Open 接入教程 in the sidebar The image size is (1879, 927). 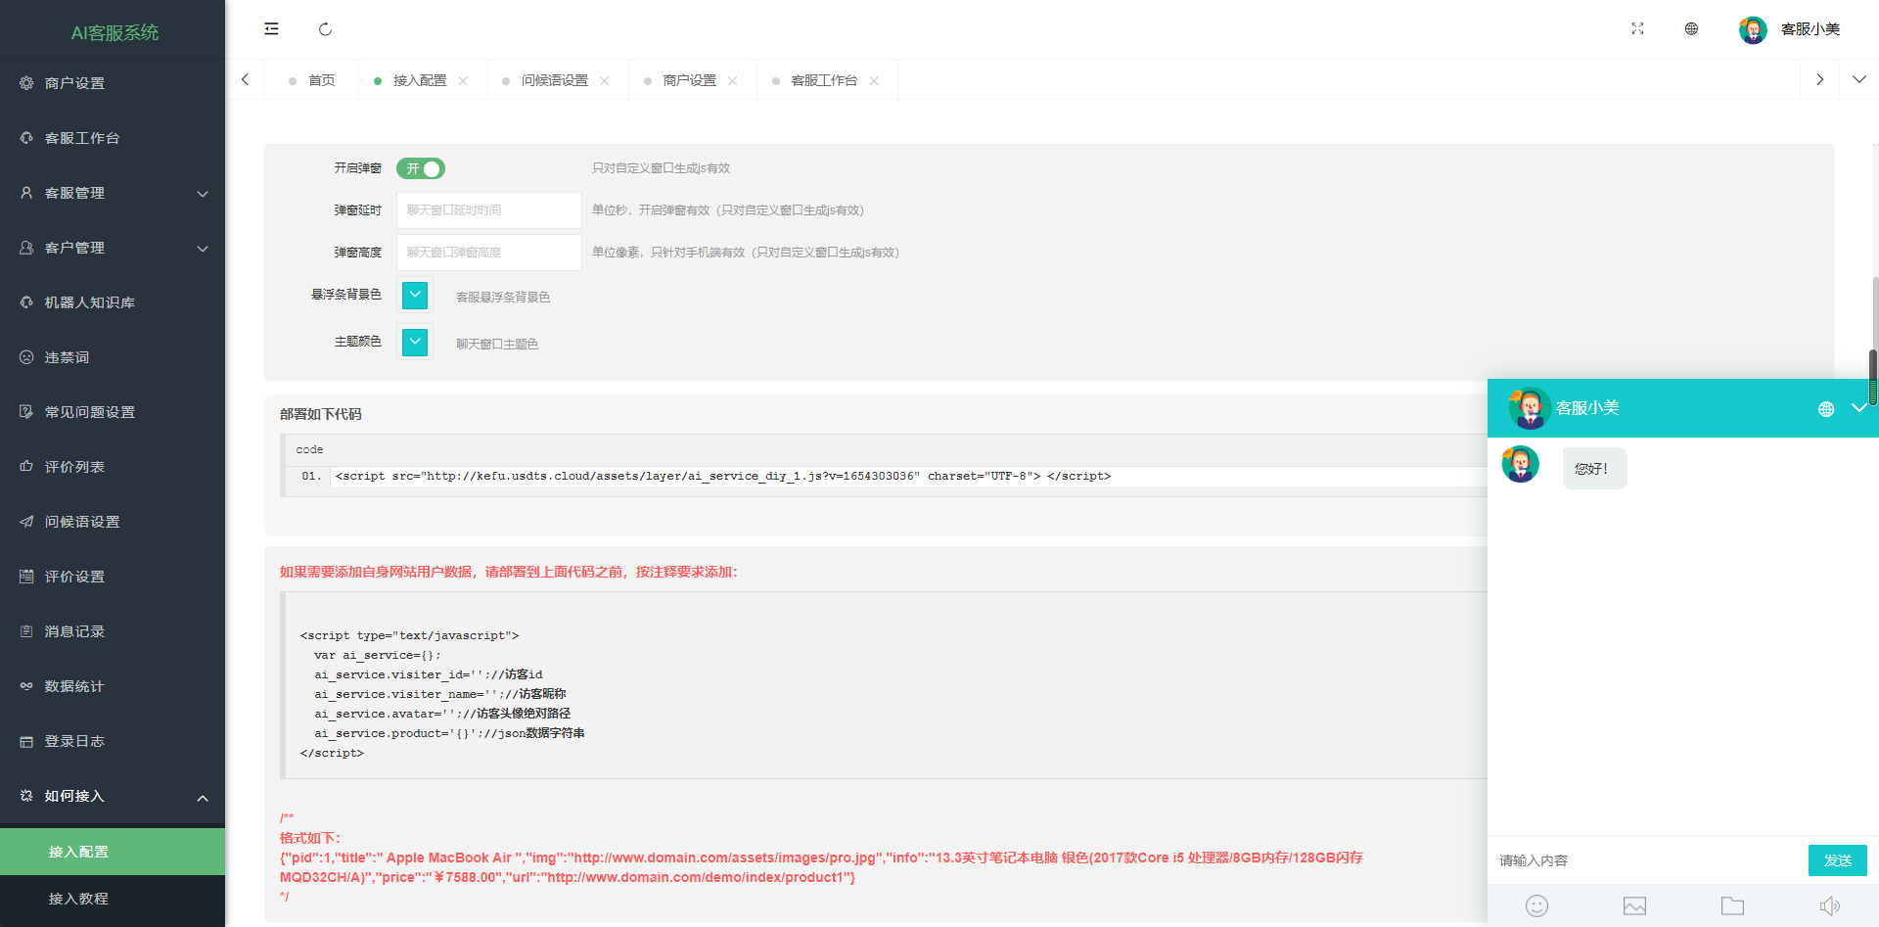tap(113, 899)
